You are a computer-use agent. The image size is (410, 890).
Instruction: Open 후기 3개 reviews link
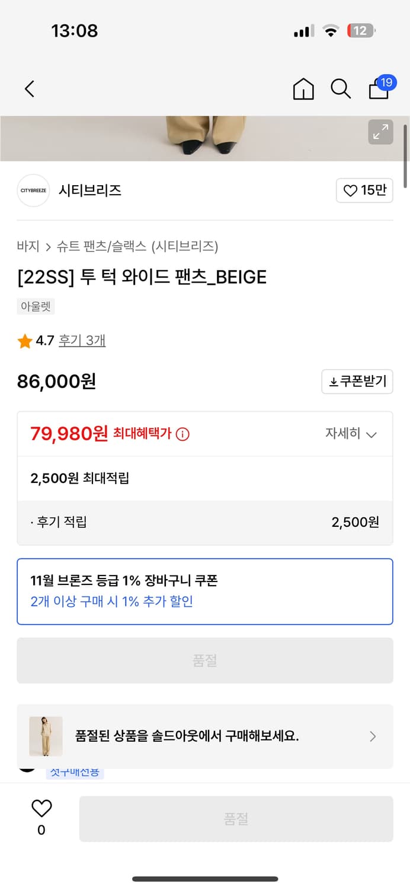82,340
